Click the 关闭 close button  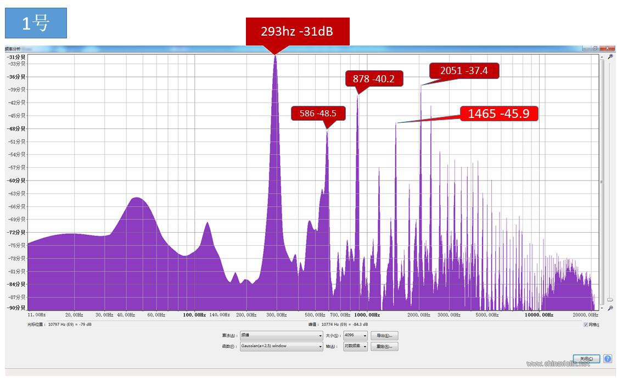click(x=586, y=359)
